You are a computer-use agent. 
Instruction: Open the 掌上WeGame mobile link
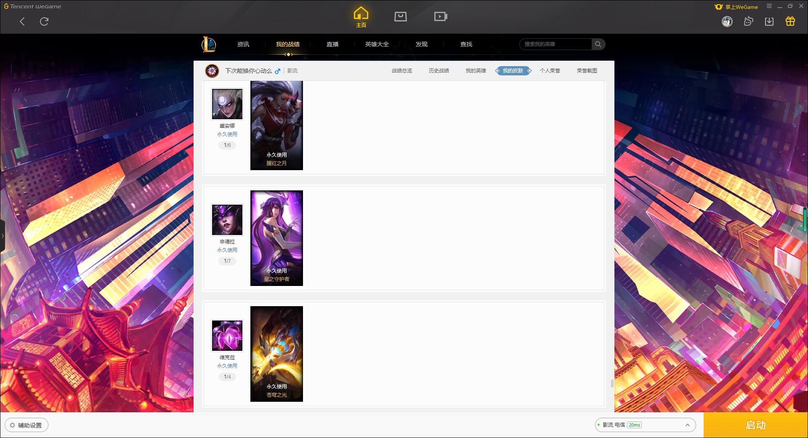736,7
